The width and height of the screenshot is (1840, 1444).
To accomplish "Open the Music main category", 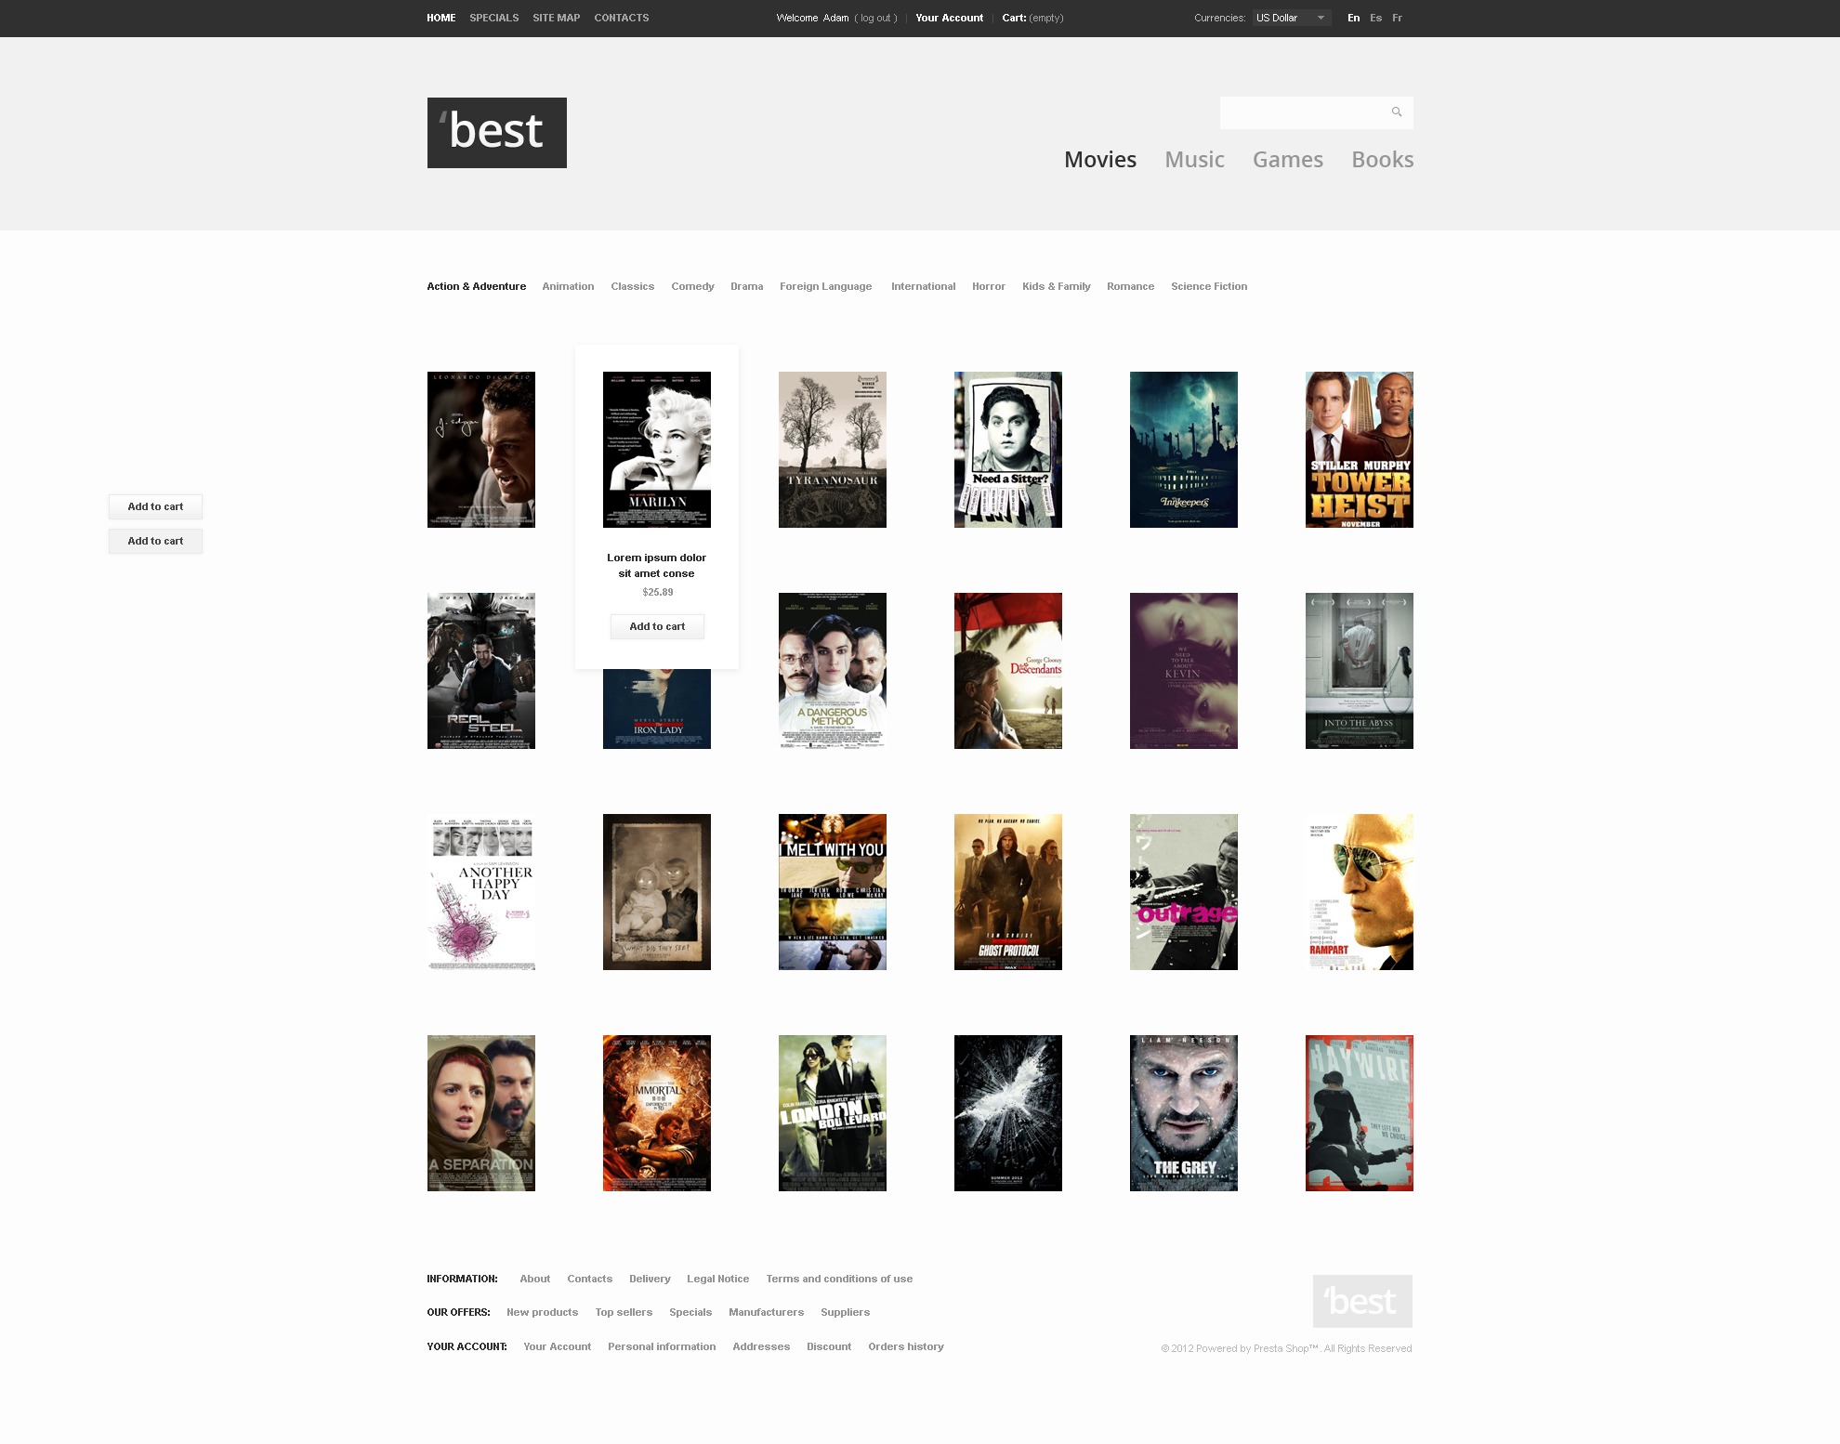I will point(1194,160).
